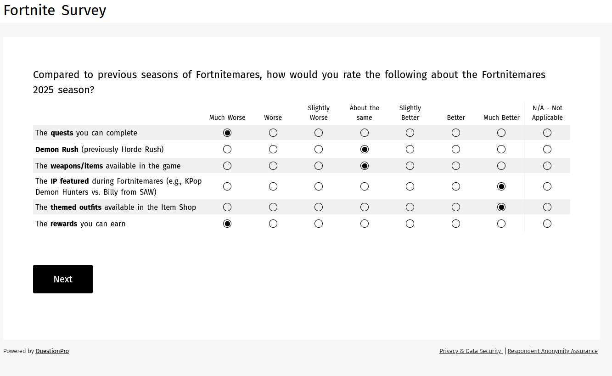Rate weapons/items as Better

(456, 166)
